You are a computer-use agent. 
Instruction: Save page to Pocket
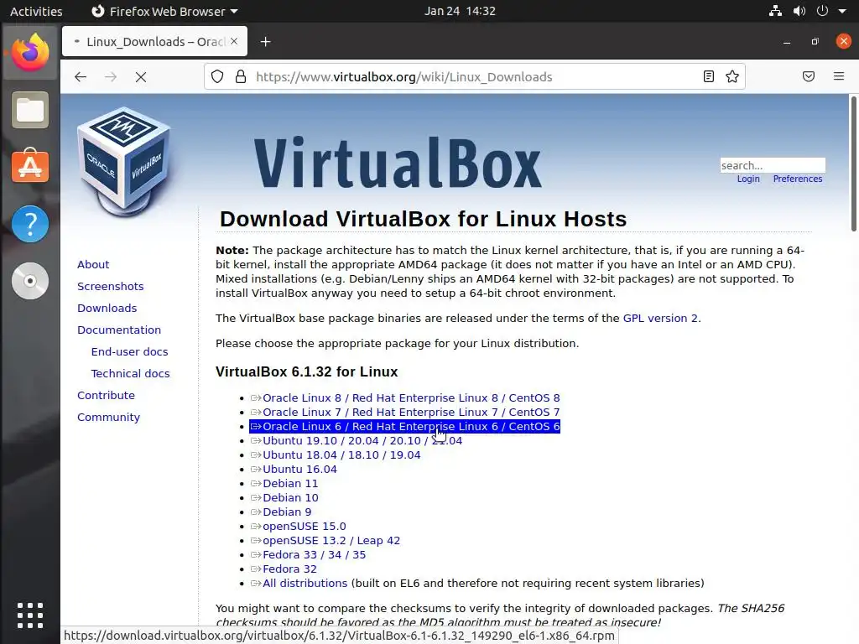809,76
